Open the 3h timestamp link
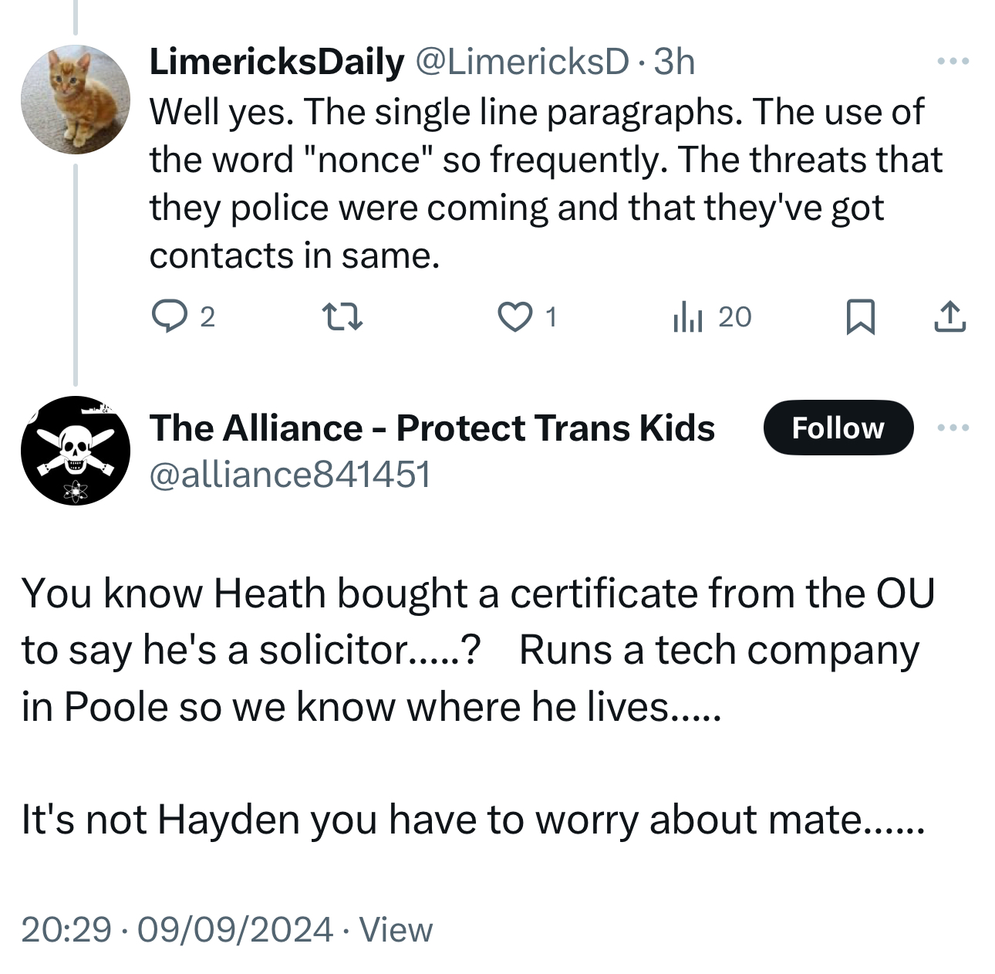The width and height of the screenshot is (995, 974). coord(675,62)
